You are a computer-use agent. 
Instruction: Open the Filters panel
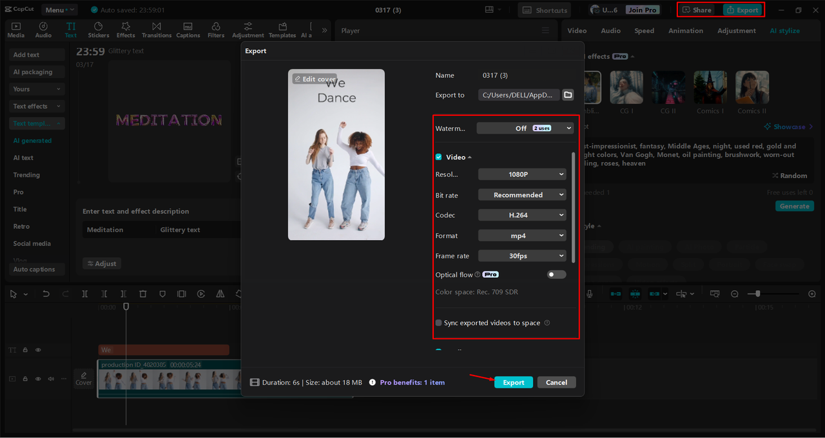pos(216,30)
